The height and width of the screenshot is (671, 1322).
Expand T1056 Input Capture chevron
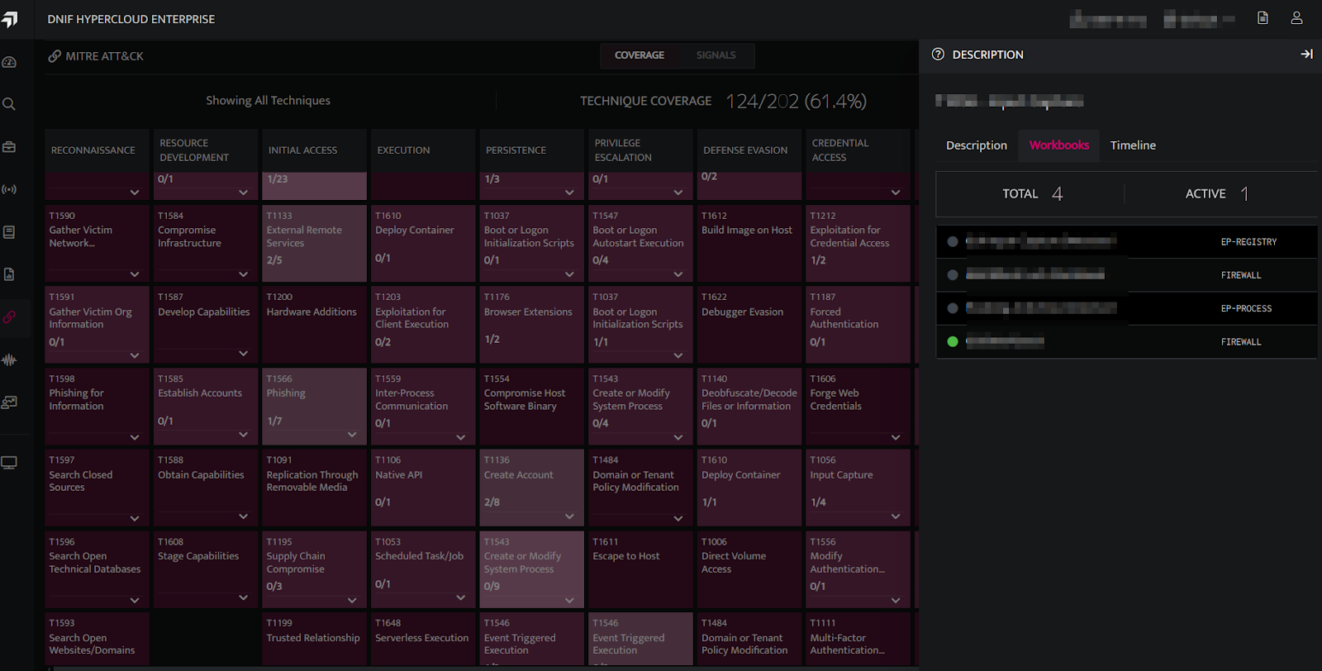coord(896,516)
